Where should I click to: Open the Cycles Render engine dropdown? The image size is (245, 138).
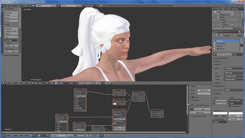(x=90, y=6)
